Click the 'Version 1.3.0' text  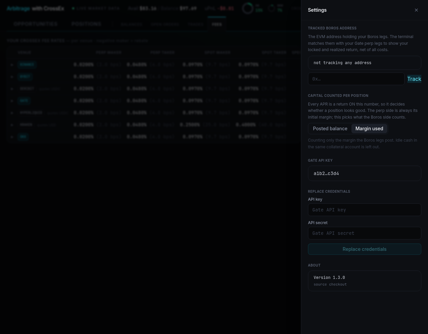pyautogui.click(x=329, y=278)
